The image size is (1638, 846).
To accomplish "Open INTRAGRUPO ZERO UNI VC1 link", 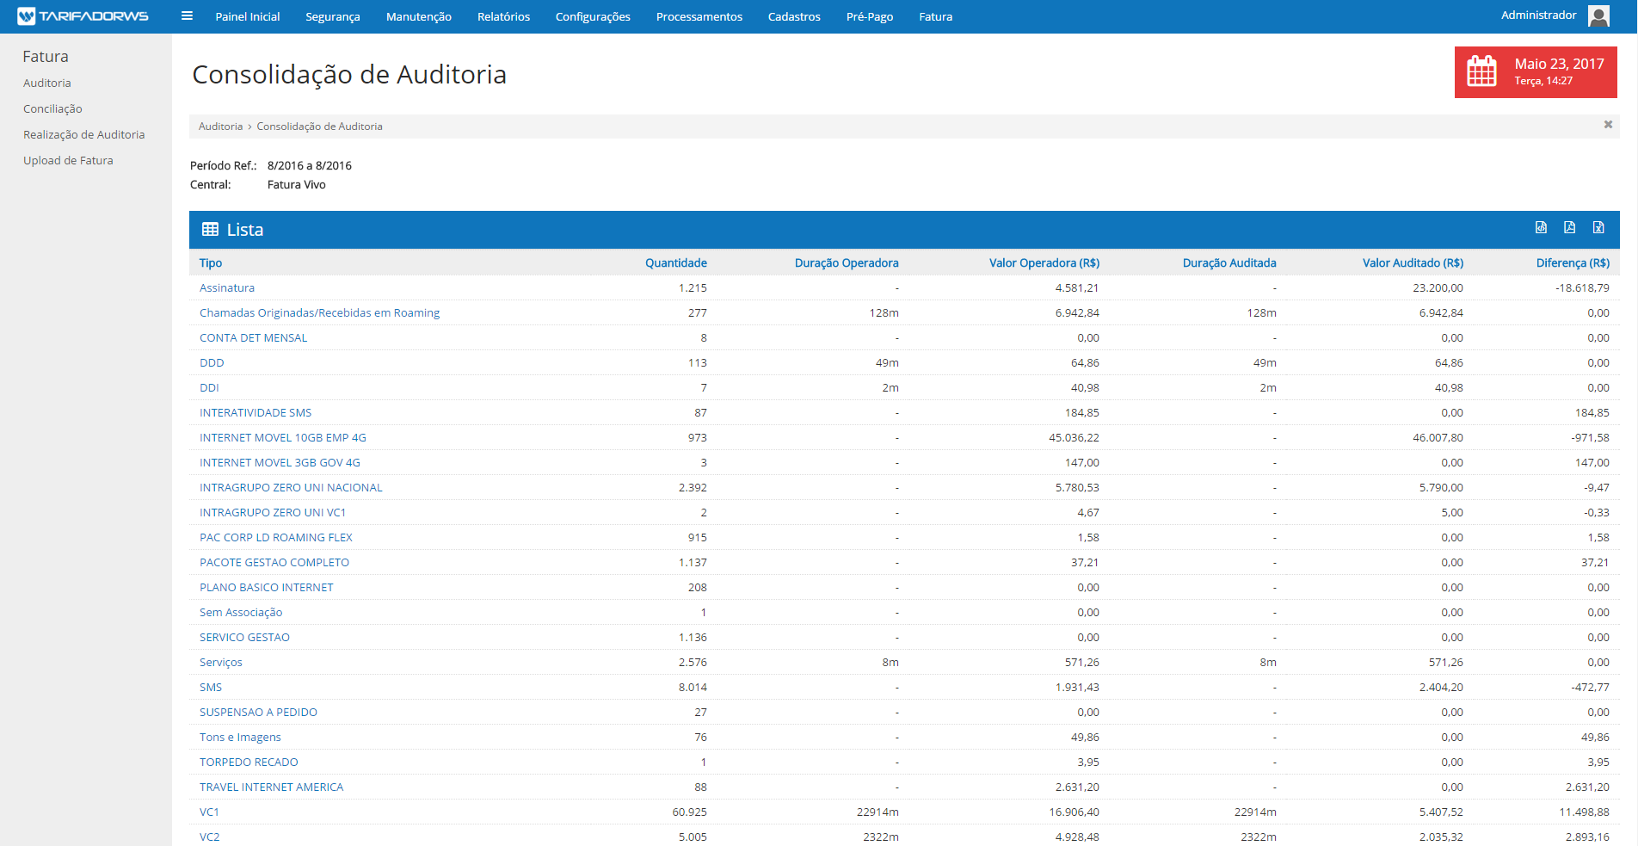I will pos(273,512).
